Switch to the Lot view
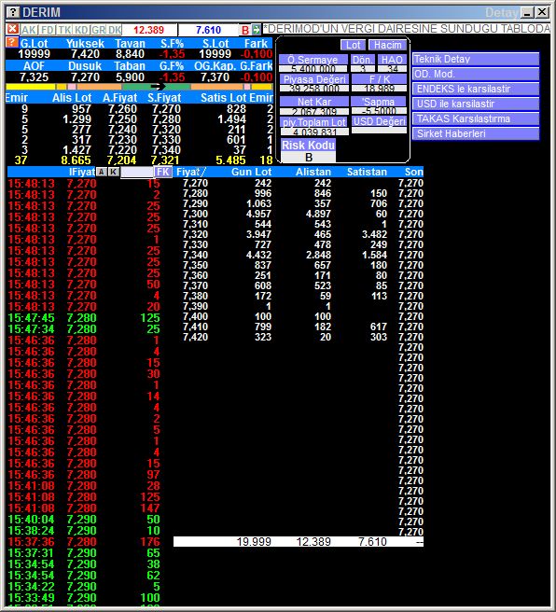This screenshot has width=556, height=612. pyautogui.click(x=354, y=45)
